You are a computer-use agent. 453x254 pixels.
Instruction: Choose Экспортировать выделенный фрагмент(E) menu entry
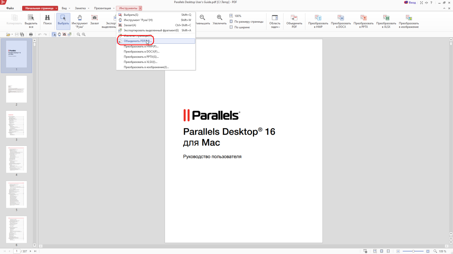[156, 30]
